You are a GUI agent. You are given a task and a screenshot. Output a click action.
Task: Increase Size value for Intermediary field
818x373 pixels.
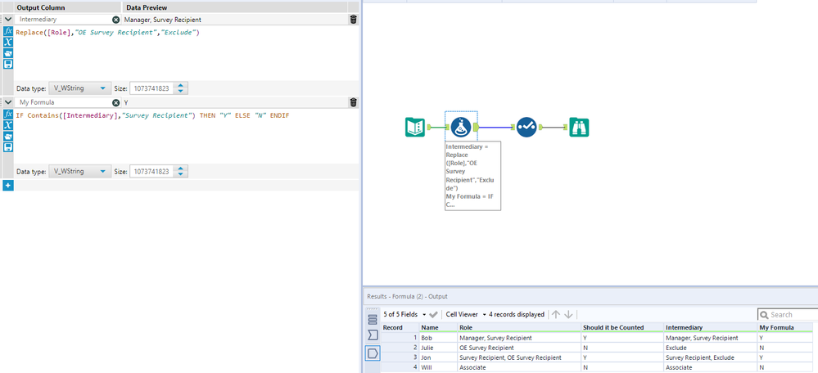click(x=181, y=85)
